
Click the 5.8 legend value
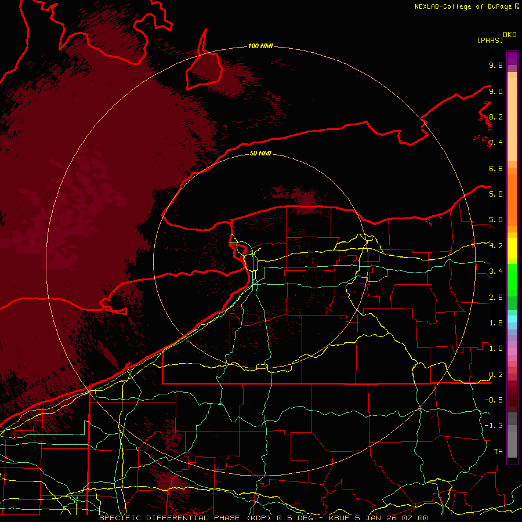click(x=496, y=194)
